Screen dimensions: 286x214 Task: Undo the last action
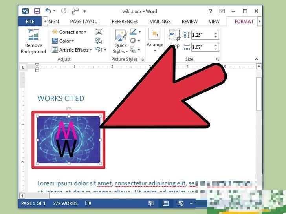click(x=48, y=11)
